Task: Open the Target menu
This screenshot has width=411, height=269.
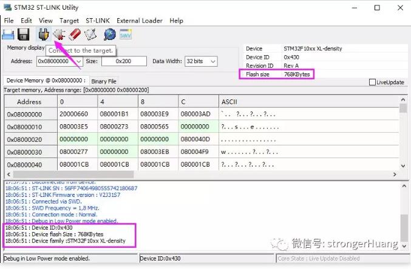Action: [x=69, y=21]
